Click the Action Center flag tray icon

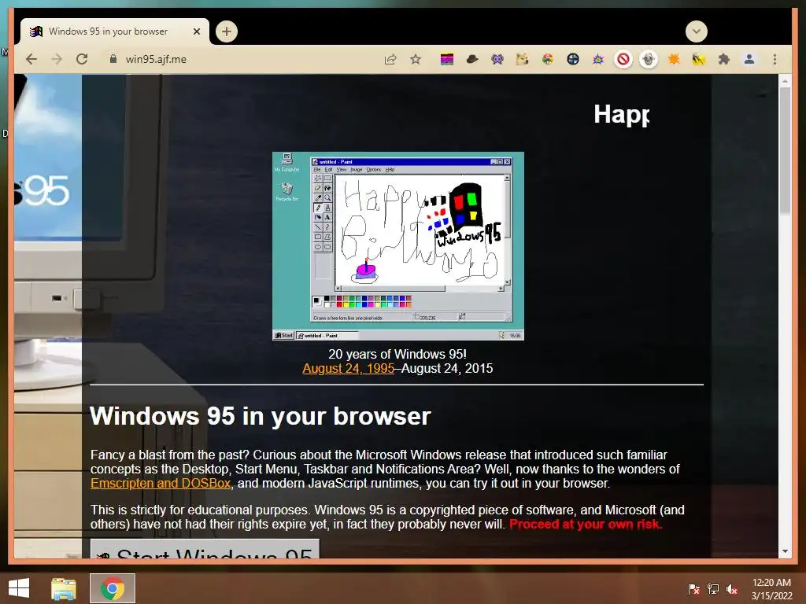coord(693,589)
